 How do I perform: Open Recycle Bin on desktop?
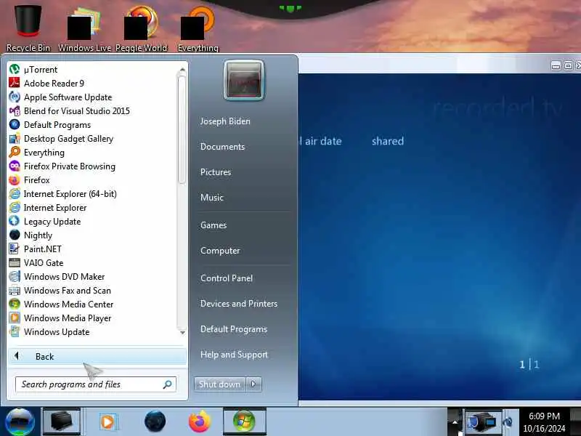pos(28,28)
